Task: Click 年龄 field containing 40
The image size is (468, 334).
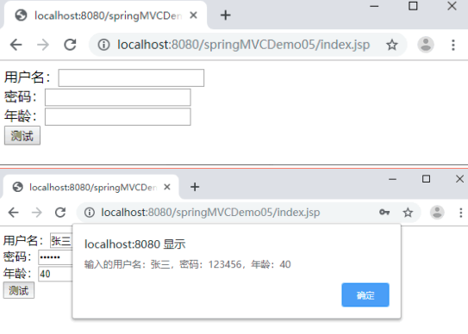Action: point(55,274)
